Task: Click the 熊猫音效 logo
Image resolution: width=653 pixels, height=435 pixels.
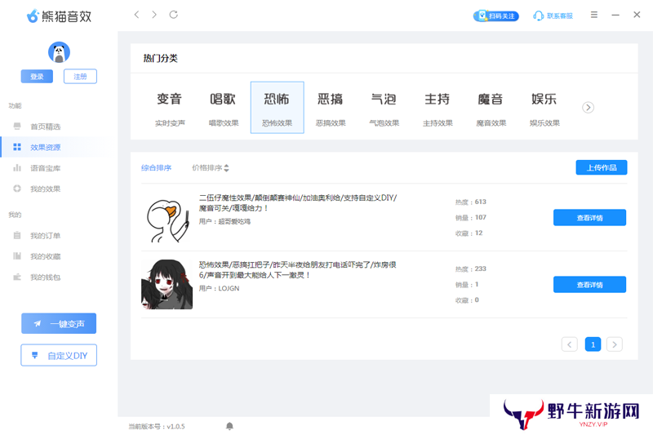Action: coord(59,16)
